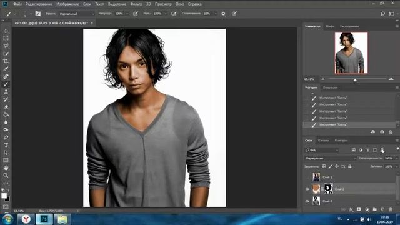Open the brush opacity slider dropdown

[127, 14]
